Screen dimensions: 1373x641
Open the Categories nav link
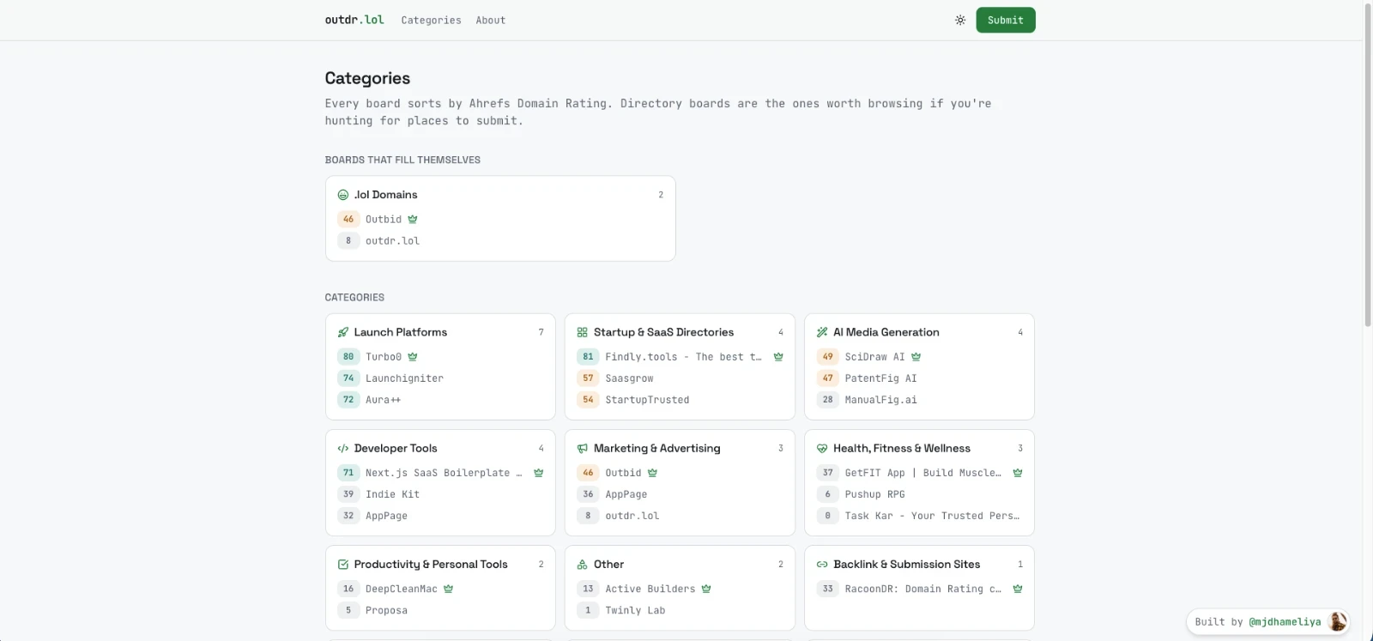[x=431, y=21]
